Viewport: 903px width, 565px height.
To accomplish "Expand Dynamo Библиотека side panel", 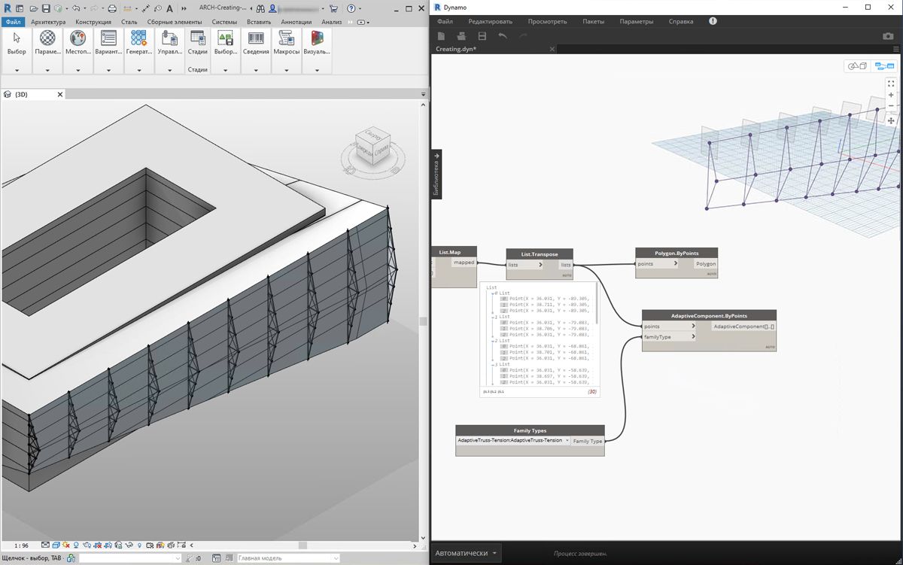I will coord(436,174).
